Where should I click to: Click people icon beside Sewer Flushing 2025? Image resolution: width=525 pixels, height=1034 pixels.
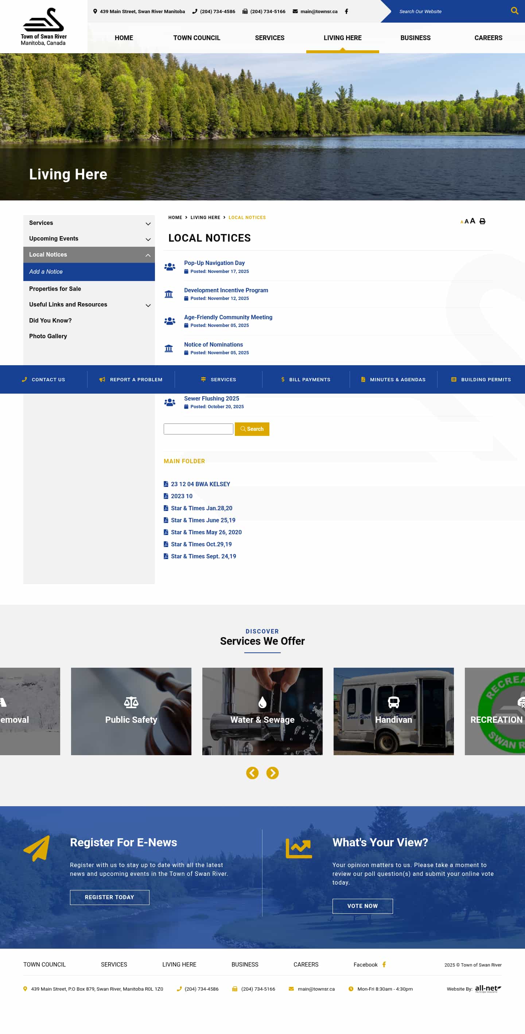[x=170, y=402]
